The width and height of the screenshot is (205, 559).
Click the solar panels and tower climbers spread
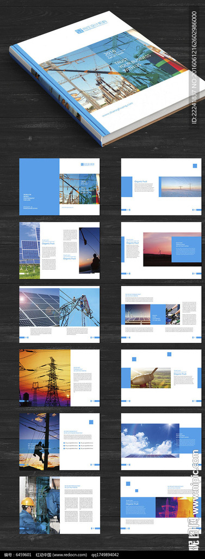[x=59, y=314]
